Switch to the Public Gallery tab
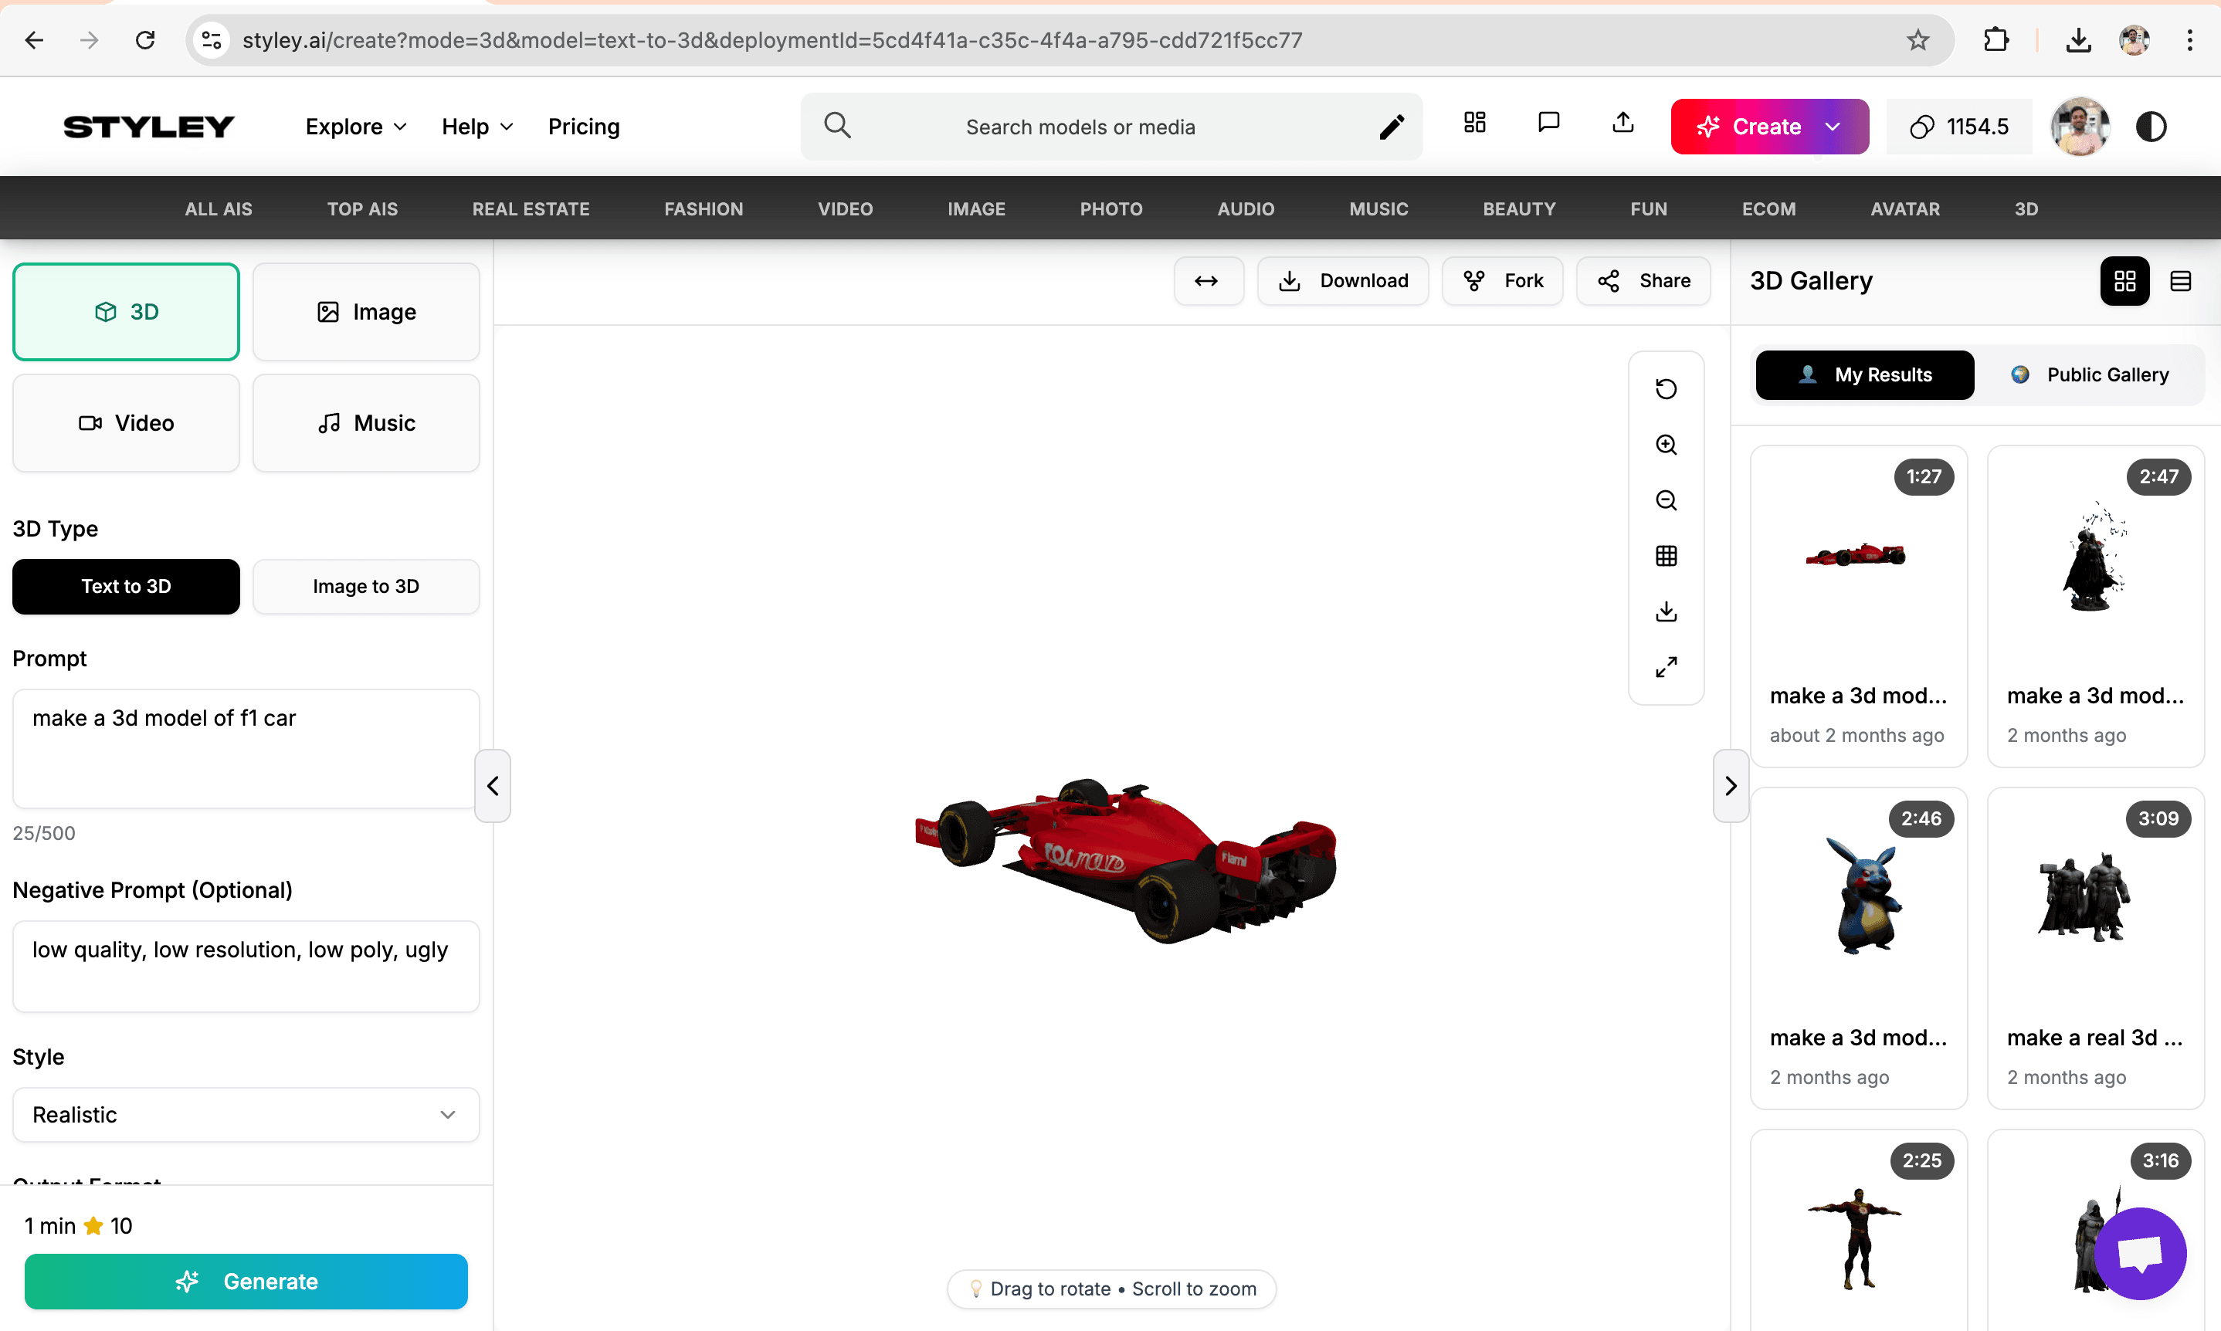 [x=2091, y=375]
